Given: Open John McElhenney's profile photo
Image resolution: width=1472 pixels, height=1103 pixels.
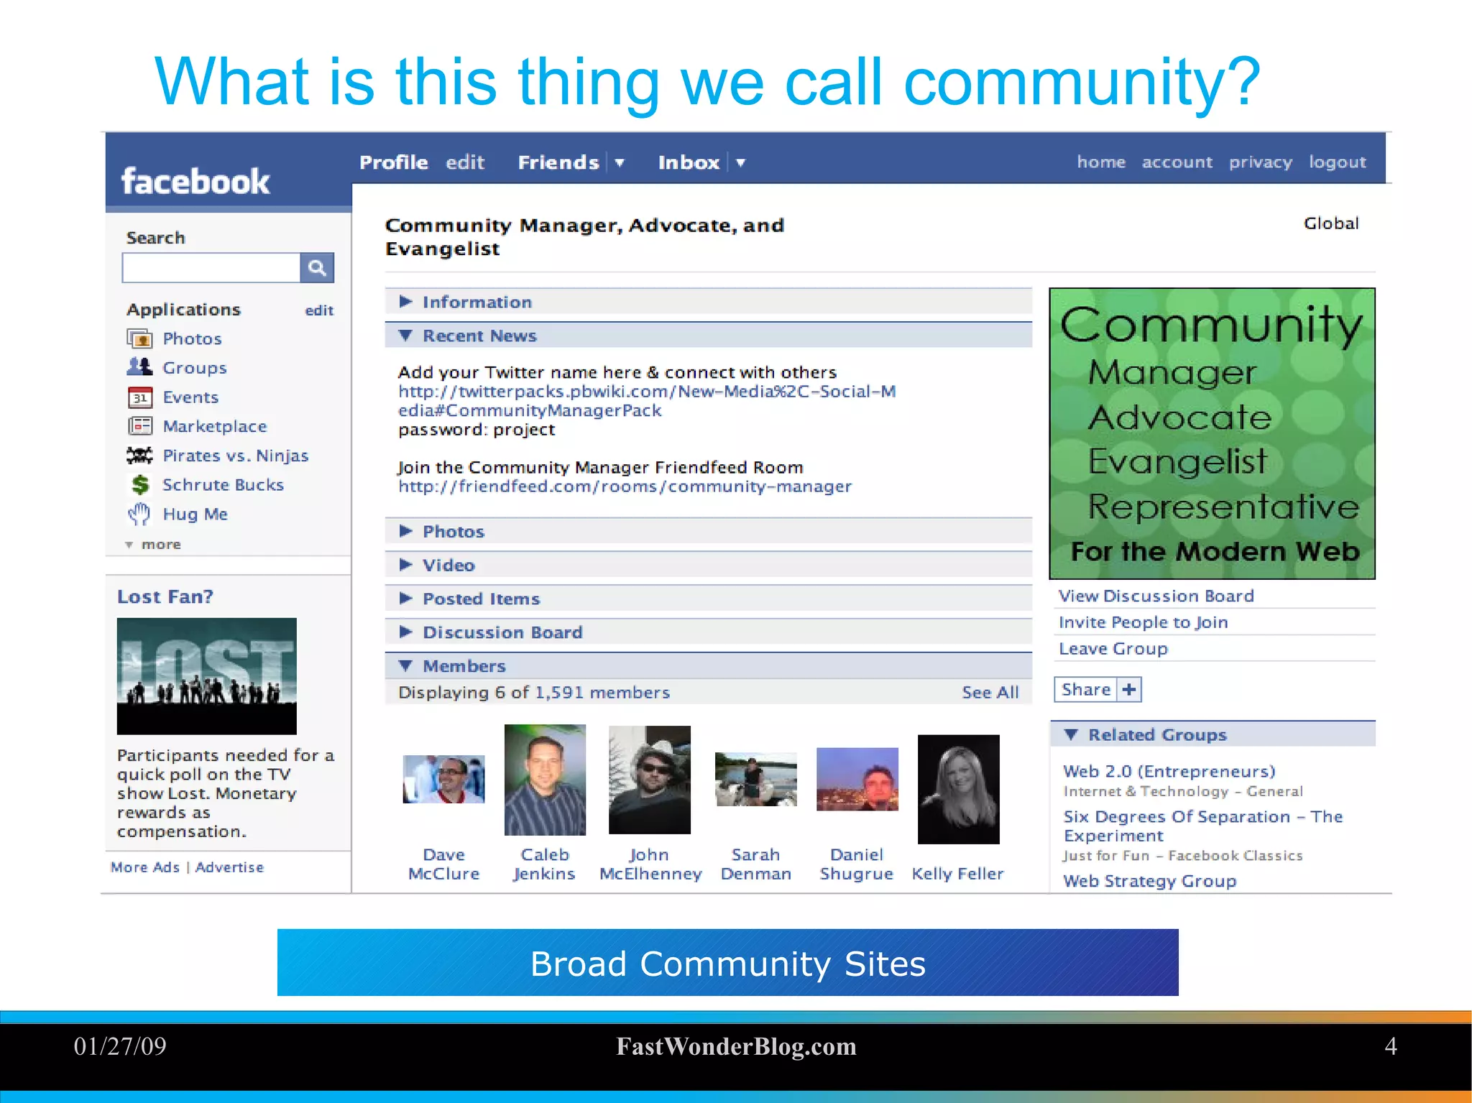Looking at the screenshot, I should [x=650, y=780].
